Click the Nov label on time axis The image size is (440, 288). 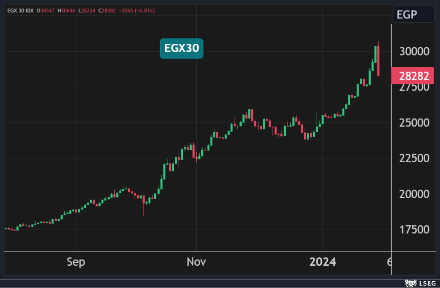click(x=196, y=262)
